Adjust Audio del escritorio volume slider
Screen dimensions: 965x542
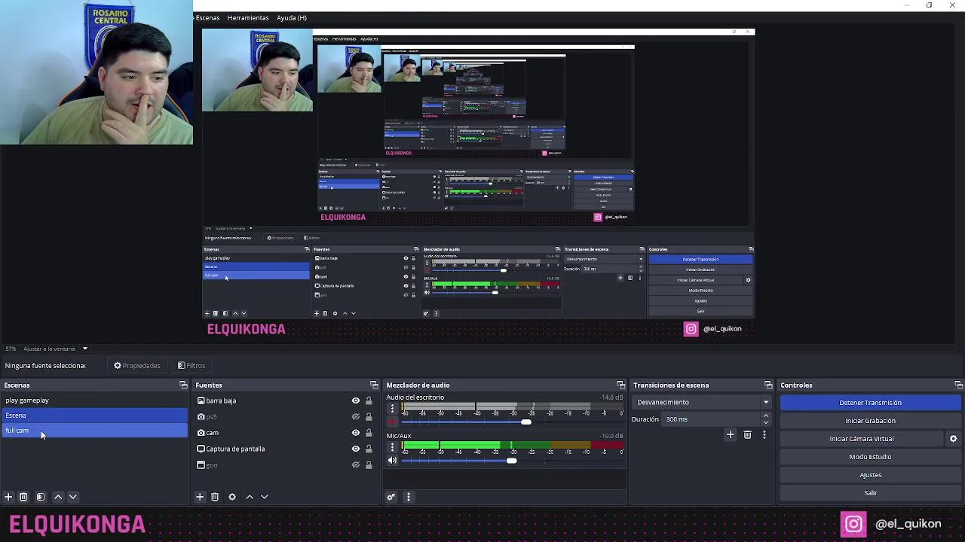tap(526, 422)
